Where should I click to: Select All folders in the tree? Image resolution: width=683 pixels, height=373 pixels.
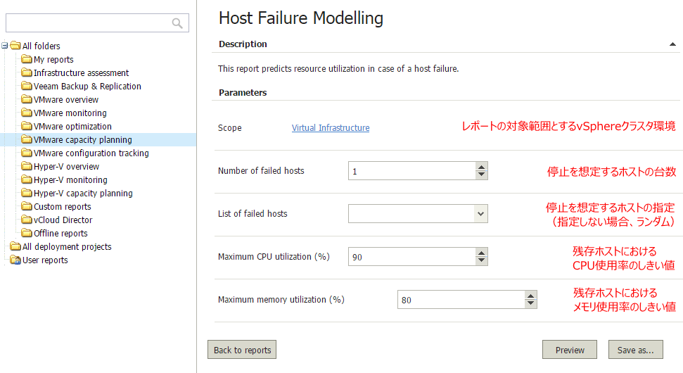point(42,46)
